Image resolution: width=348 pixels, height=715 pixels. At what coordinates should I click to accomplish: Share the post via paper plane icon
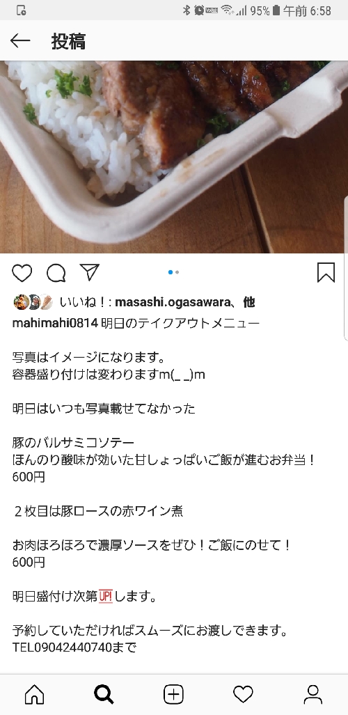pos(89,272)
